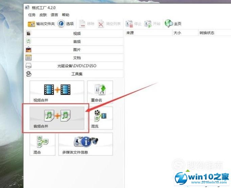Screen dimensions: 231x188
Task: Open the 重命名 rename tool
Action: [x=100, y=92]
